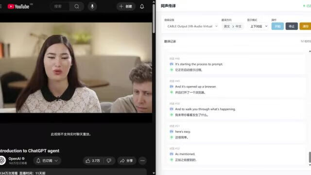Activate voice search microphone icon

92,6
